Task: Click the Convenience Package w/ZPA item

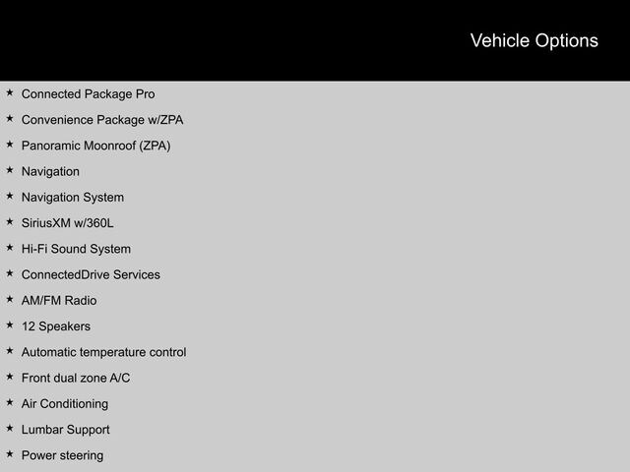Action: 102,120
